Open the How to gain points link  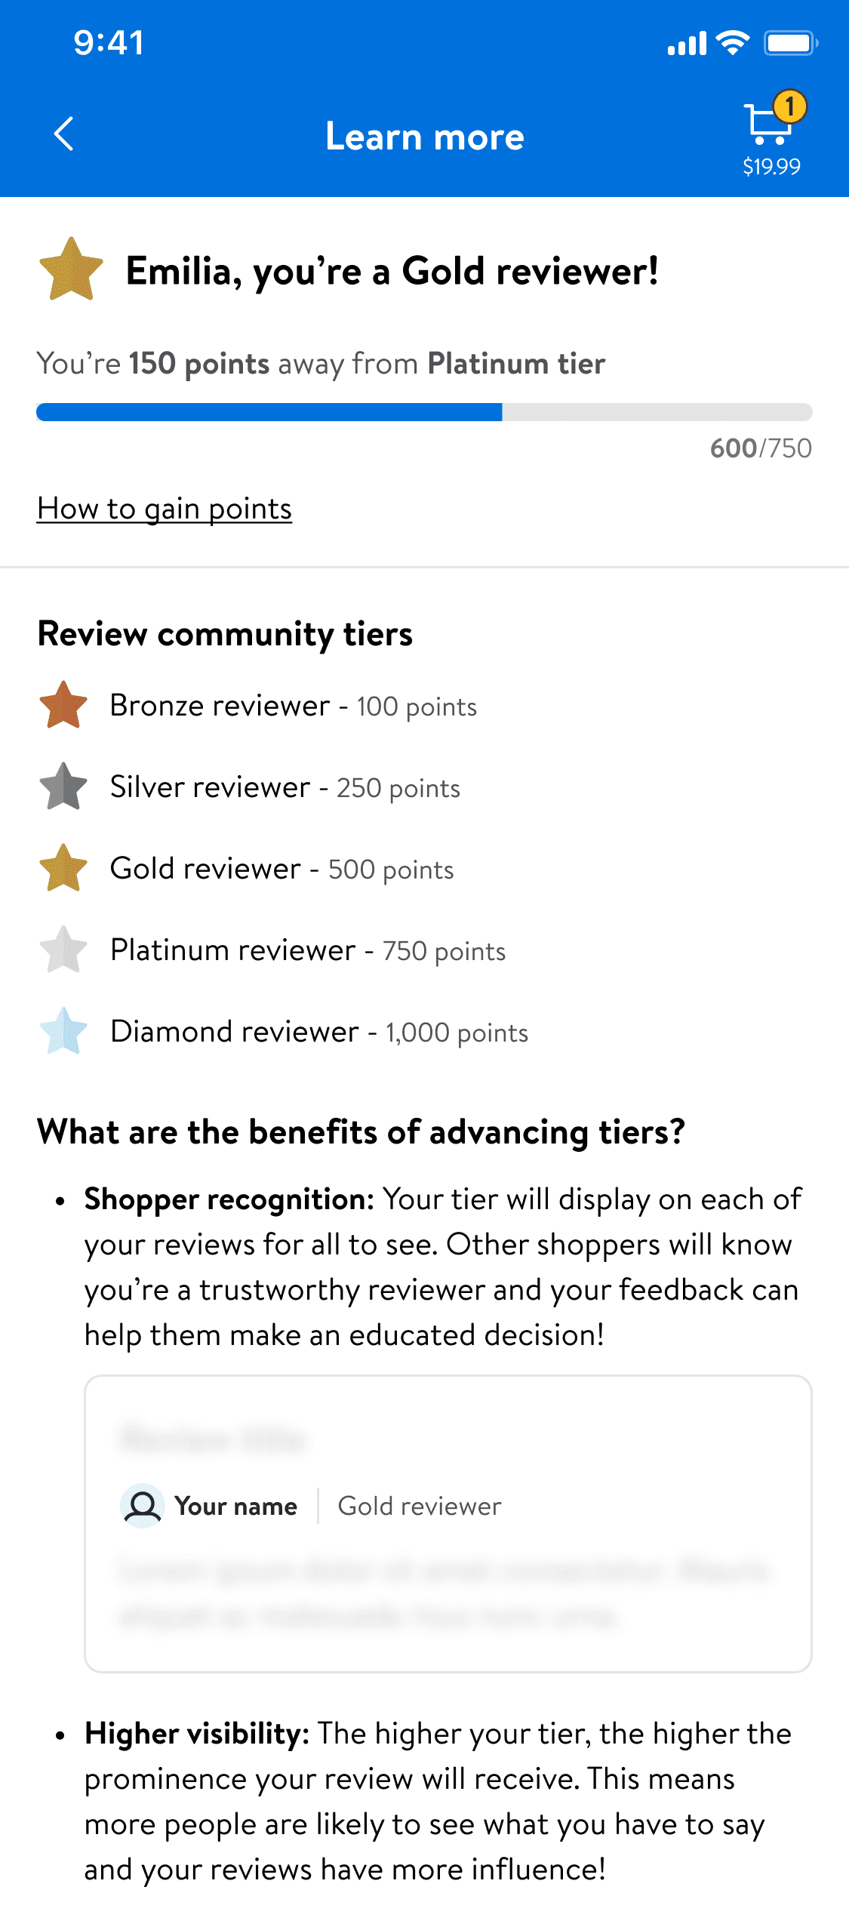coord(165,509)
